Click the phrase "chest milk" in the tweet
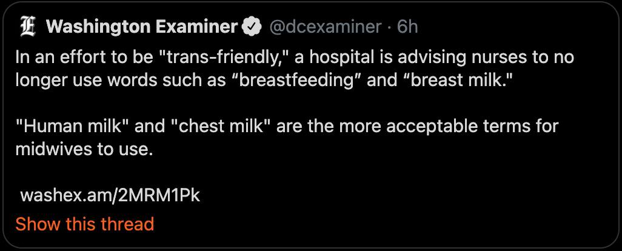 coord(218,127)
